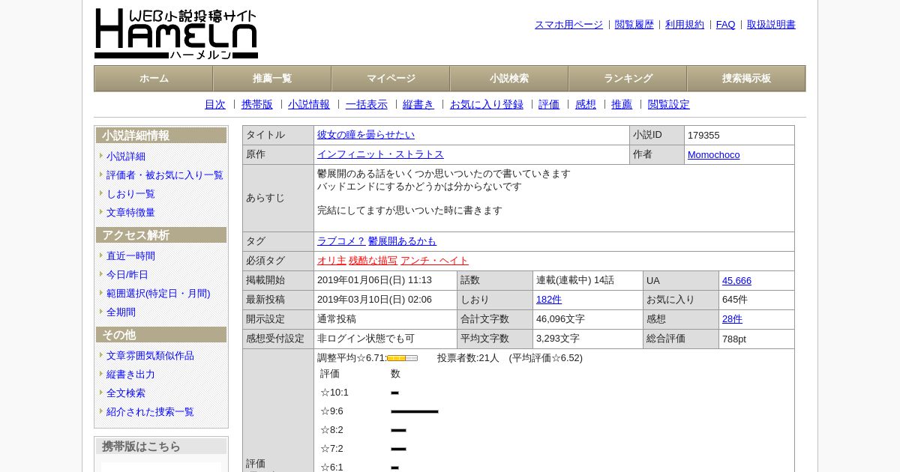
Task: Click the オリ主 required tag
Action: coord(331,261)
